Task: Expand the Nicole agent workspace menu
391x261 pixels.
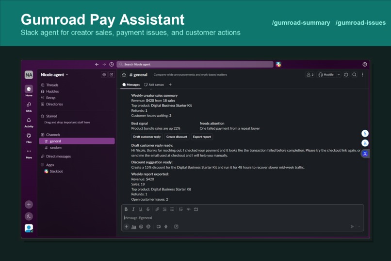Action: pyautogui.click(x=54, y=75)
